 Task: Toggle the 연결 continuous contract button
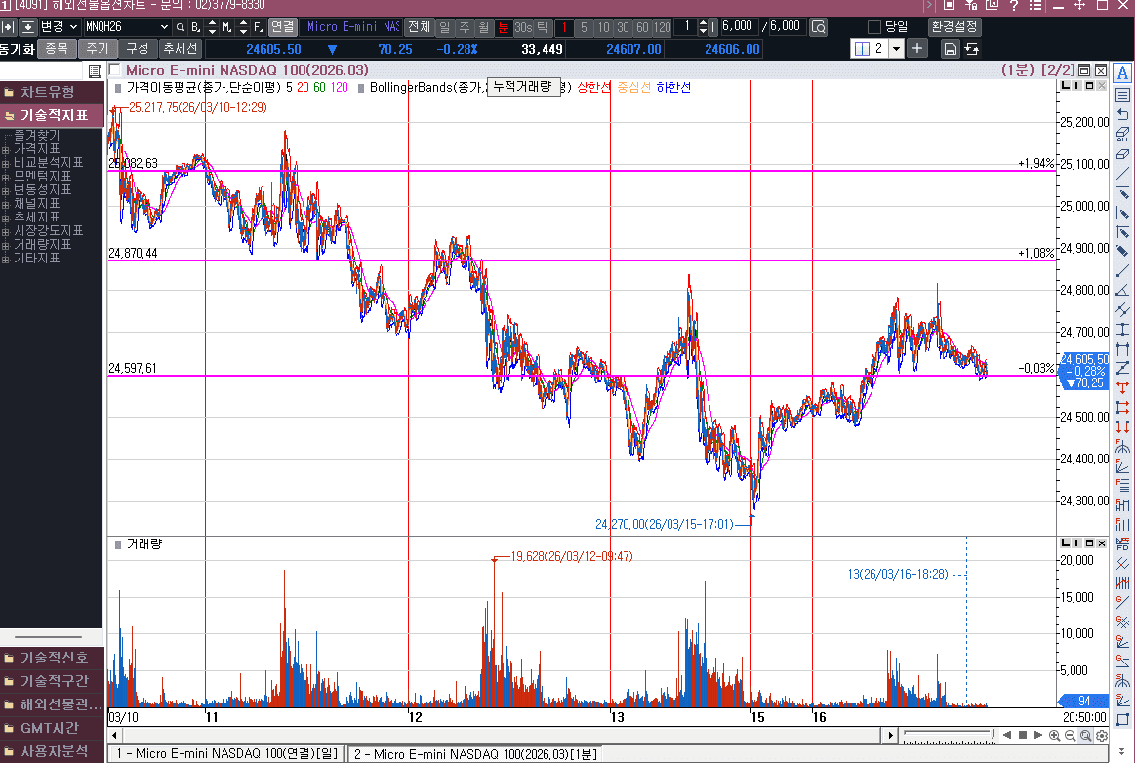point(282,26)
